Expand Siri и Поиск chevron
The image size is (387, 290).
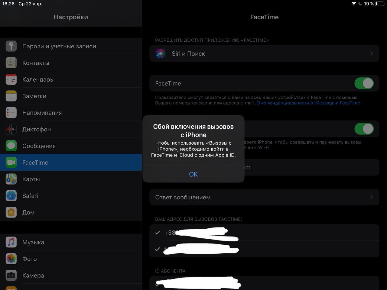[x=372, y=53]
